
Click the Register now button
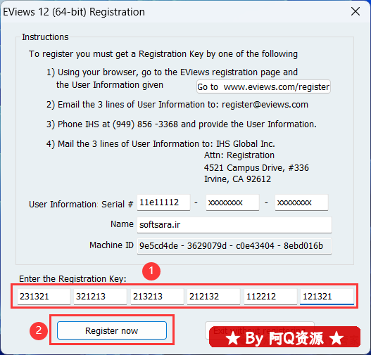click(112, 330)
